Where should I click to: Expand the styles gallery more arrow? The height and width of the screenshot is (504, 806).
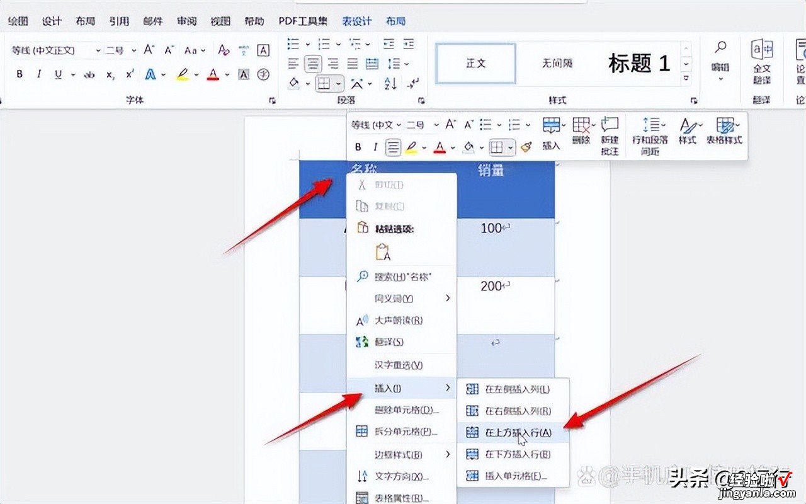(x=686, y=79)
